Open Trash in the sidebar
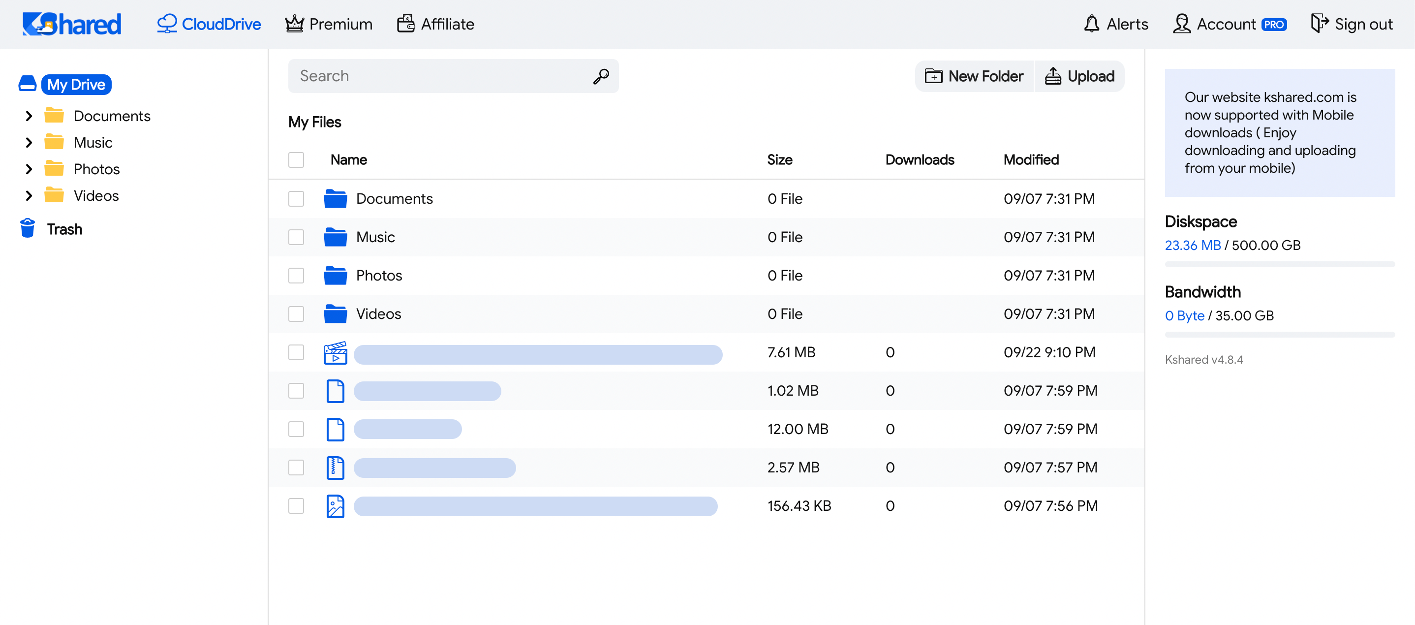1415x625 pixels. (64, 229)
